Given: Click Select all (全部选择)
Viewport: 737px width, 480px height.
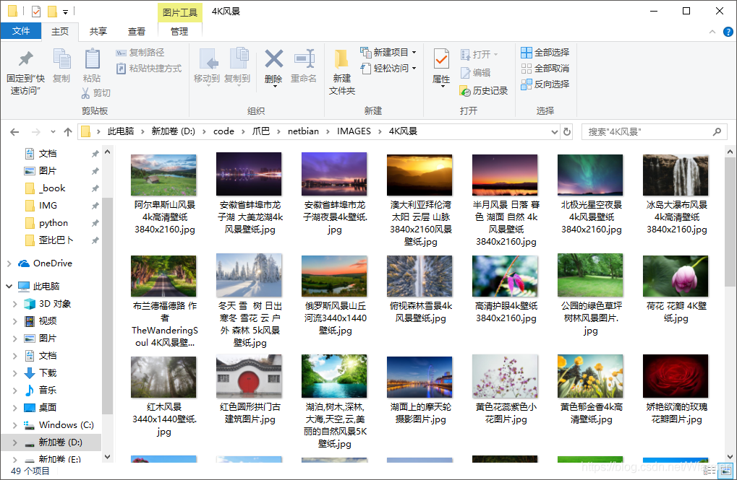Looking at the screenshot, I should tap(545, 53).
